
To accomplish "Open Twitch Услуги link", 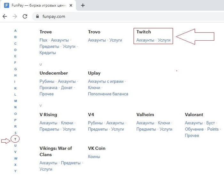I will pyautogui.click(x=164, y=40).
